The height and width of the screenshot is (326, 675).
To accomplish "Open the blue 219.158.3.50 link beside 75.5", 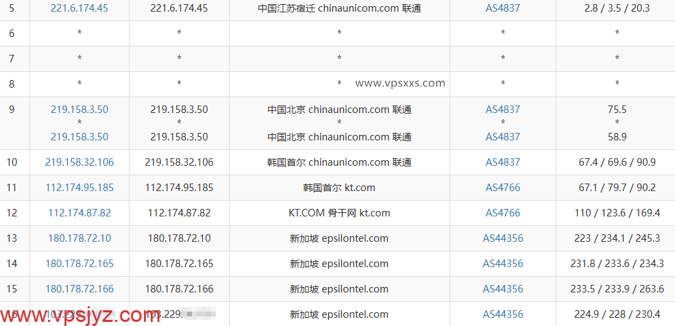I will pyautogui.click(x=79, y=110).
